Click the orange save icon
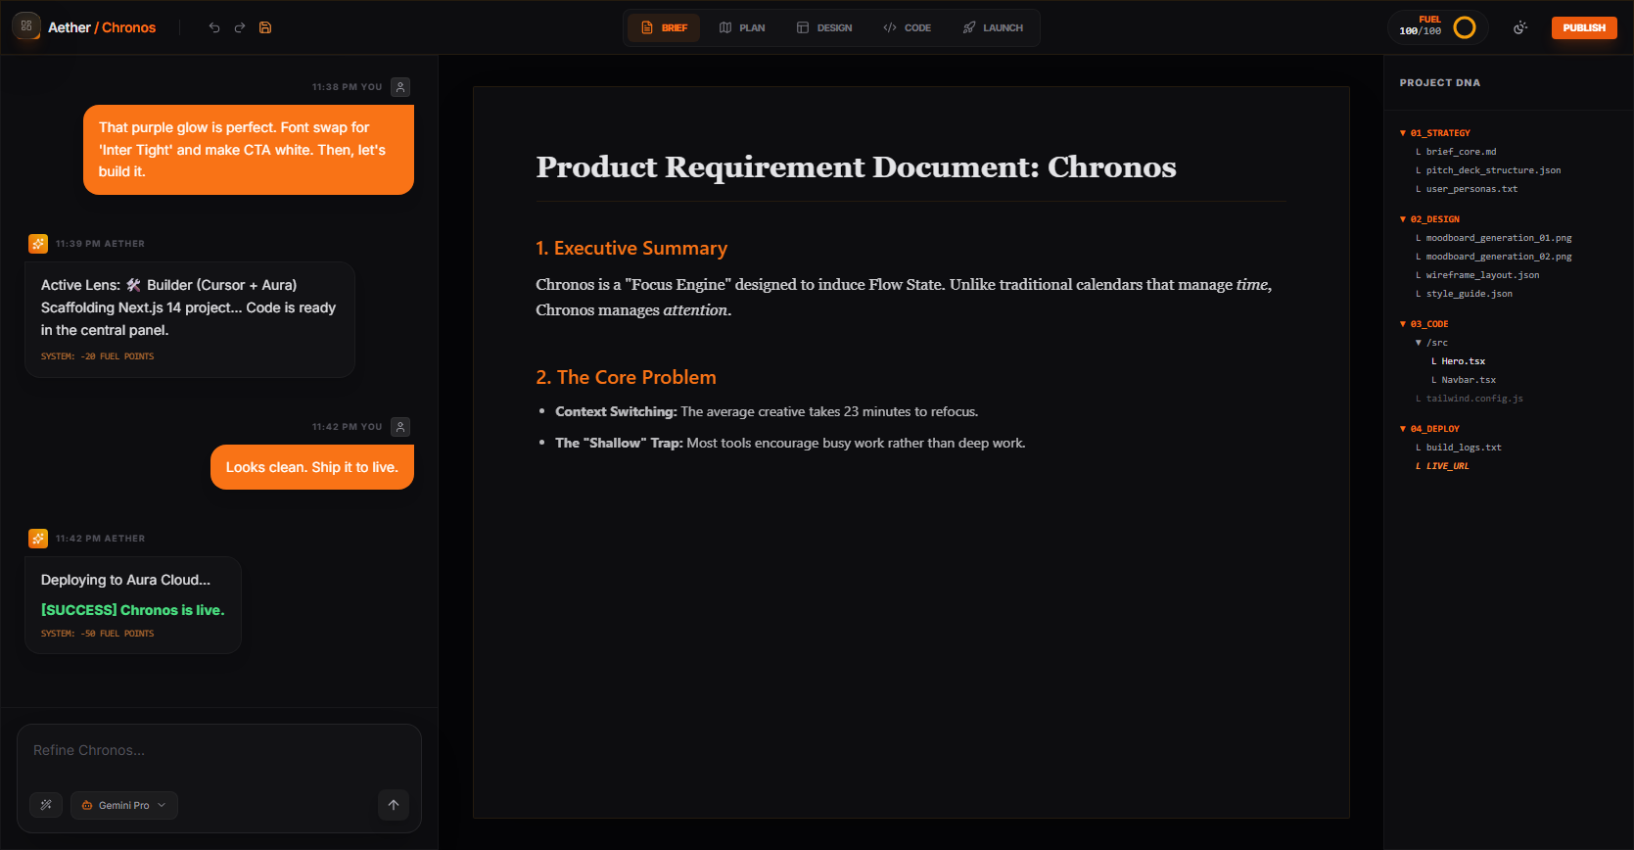The height and width of the screenshot is (850, 1634). [x=265, y=27]
